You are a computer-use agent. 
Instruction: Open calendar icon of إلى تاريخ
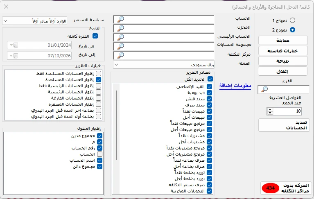click(16, 56)
